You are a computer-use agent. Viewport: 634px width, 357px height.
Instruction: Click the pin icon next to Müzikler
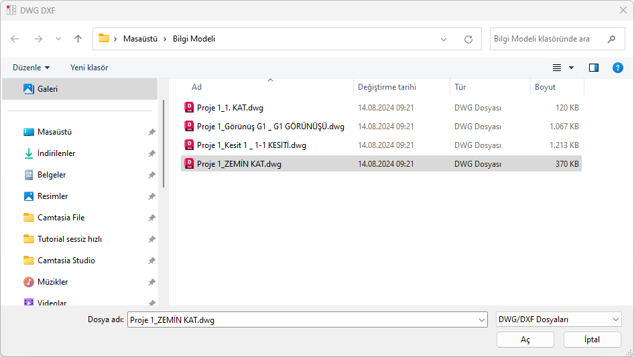pos(151,282)
